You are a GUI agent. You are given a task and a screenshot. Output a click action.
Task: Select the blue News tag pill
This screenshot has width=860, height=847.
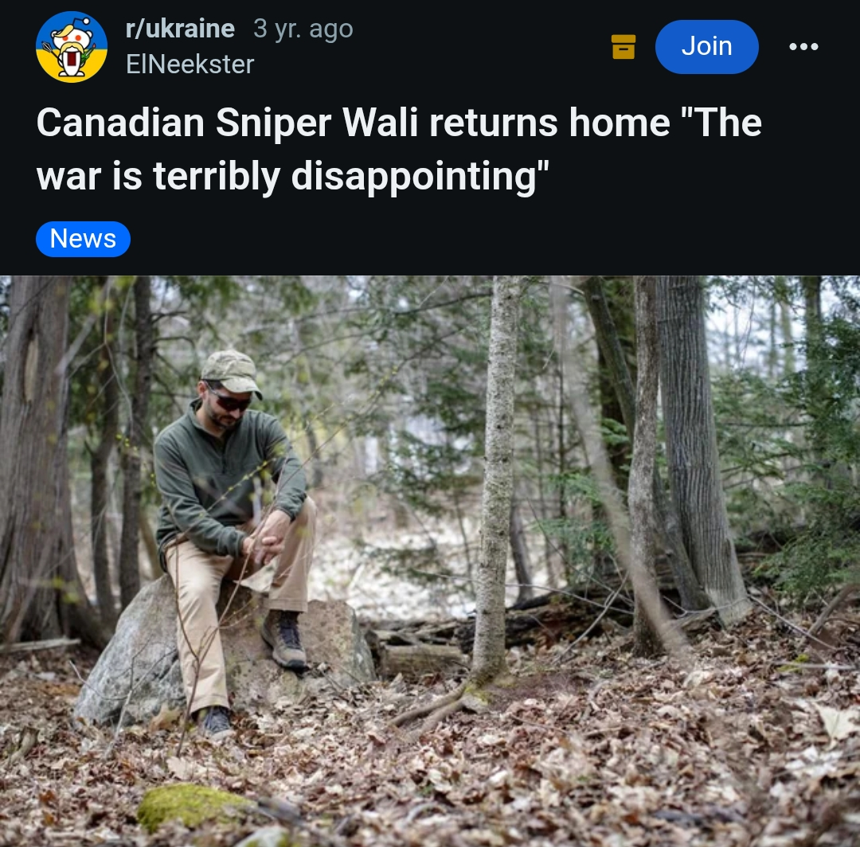83,239
